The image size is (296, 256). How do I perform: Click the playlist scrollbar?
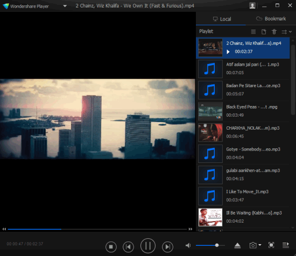coord(293,80)
